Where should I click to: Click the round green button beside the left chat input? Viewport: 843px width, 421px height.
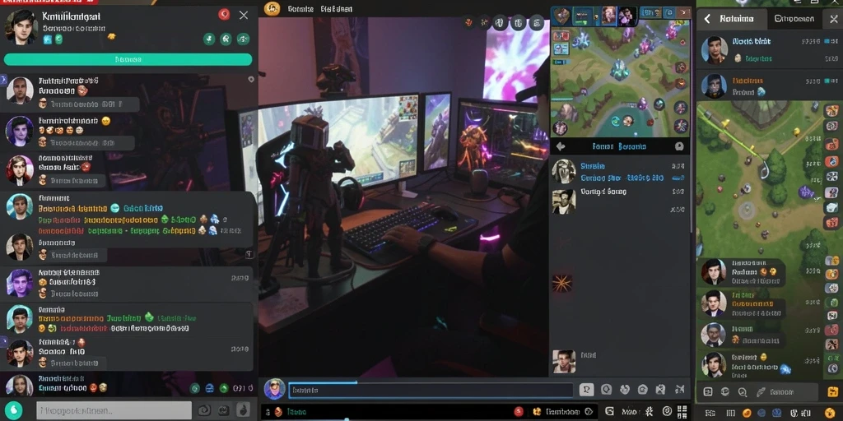coord(14,411)
